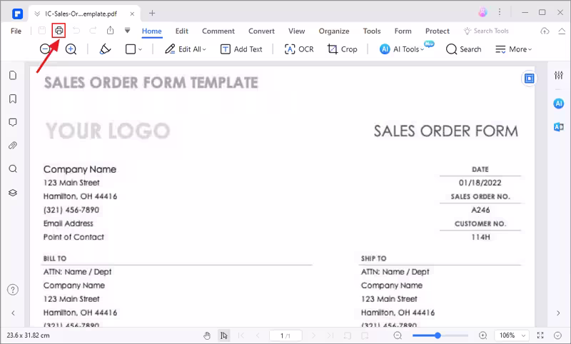Click the Search button in ribbon

pyautogui.click(x=463, y=49)
